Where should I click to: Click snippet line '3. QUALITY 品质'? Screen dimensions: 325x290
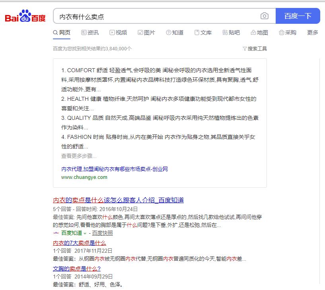(160, 123)
